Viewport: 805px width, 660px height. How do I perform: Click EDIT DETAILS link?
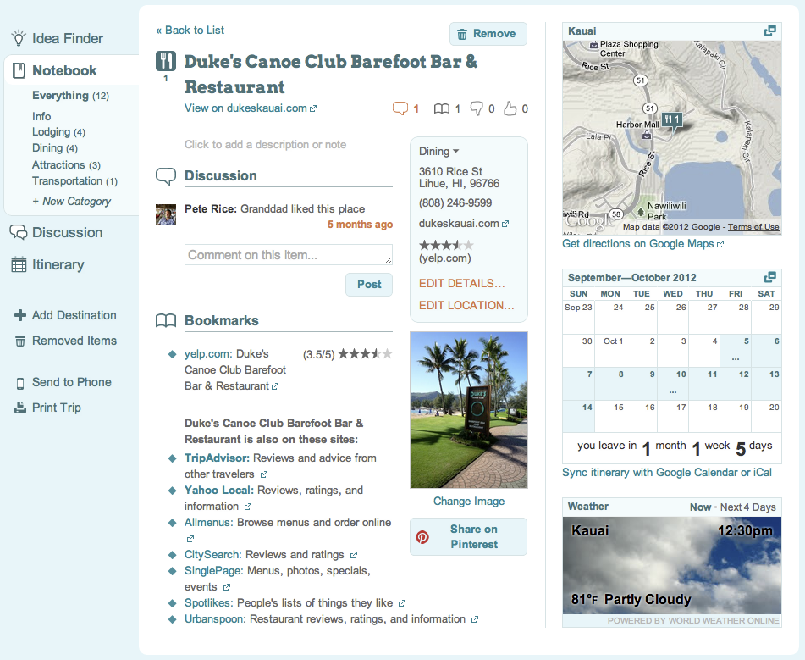point(461,283)
